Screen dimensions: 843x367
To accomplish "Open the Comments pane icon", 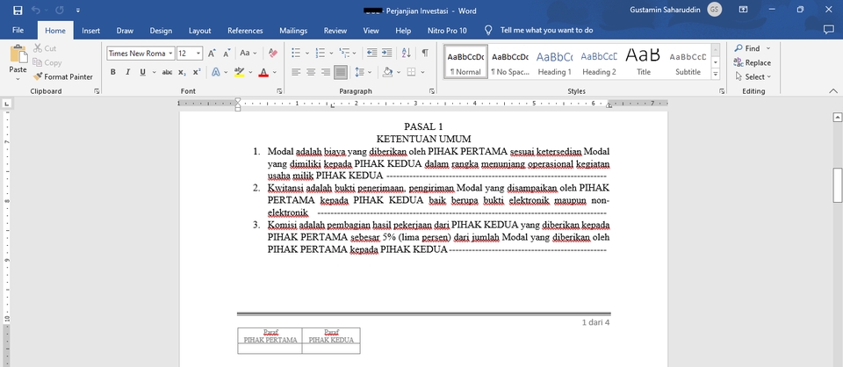I will (828, 30).
